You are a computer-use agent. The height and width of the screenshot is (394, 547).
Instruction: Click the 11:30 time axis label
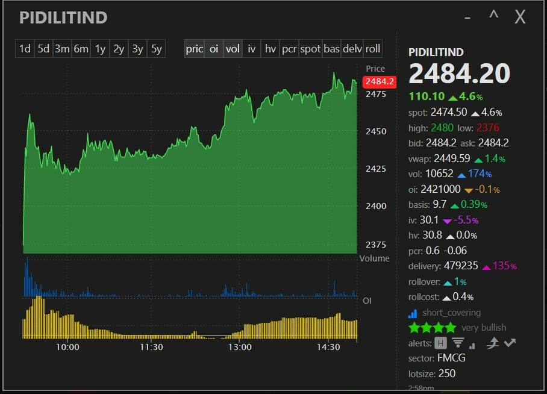tap(151, 347)
